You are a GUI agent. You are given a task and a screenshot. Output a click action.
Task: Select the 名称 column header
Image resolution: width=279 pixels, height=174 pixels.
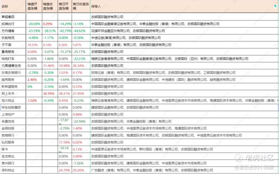pos(13,6)
